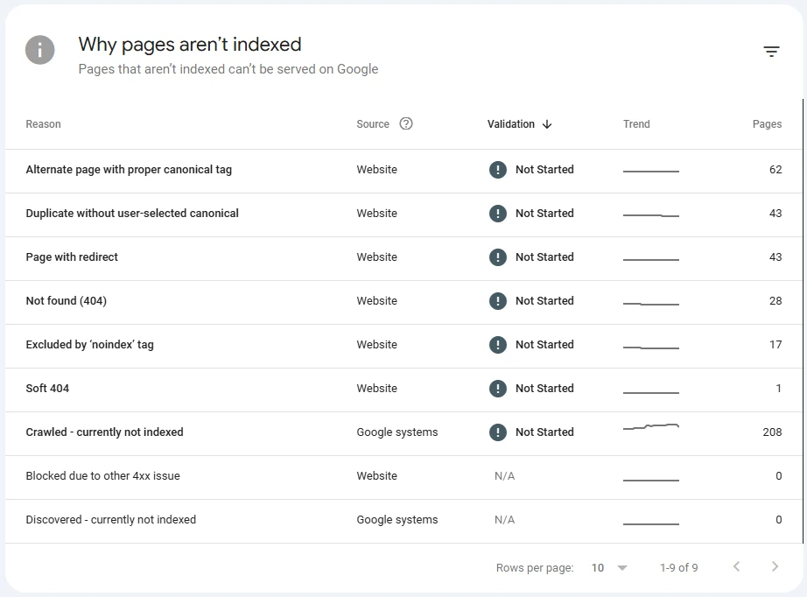Image resolution: width=807 pixels, height=597 pixels.
Task: Go to the previous page of rows
Action: click(736, 566)
